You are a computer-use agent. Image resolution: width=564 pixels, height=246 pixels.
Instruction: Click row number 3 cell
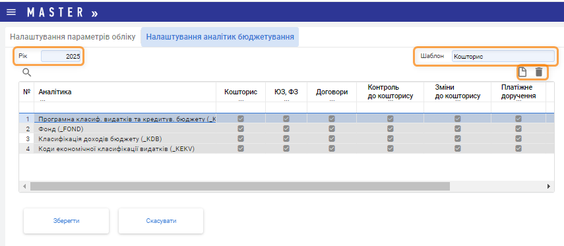point(27,138)
